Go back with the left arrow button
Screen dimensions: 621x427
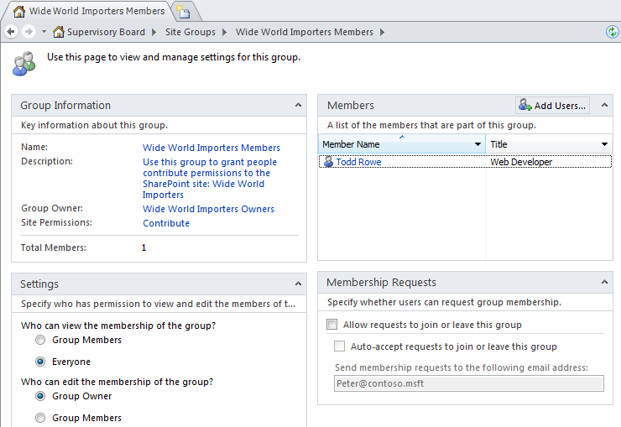pyautogui.click(x=11, y=32)
